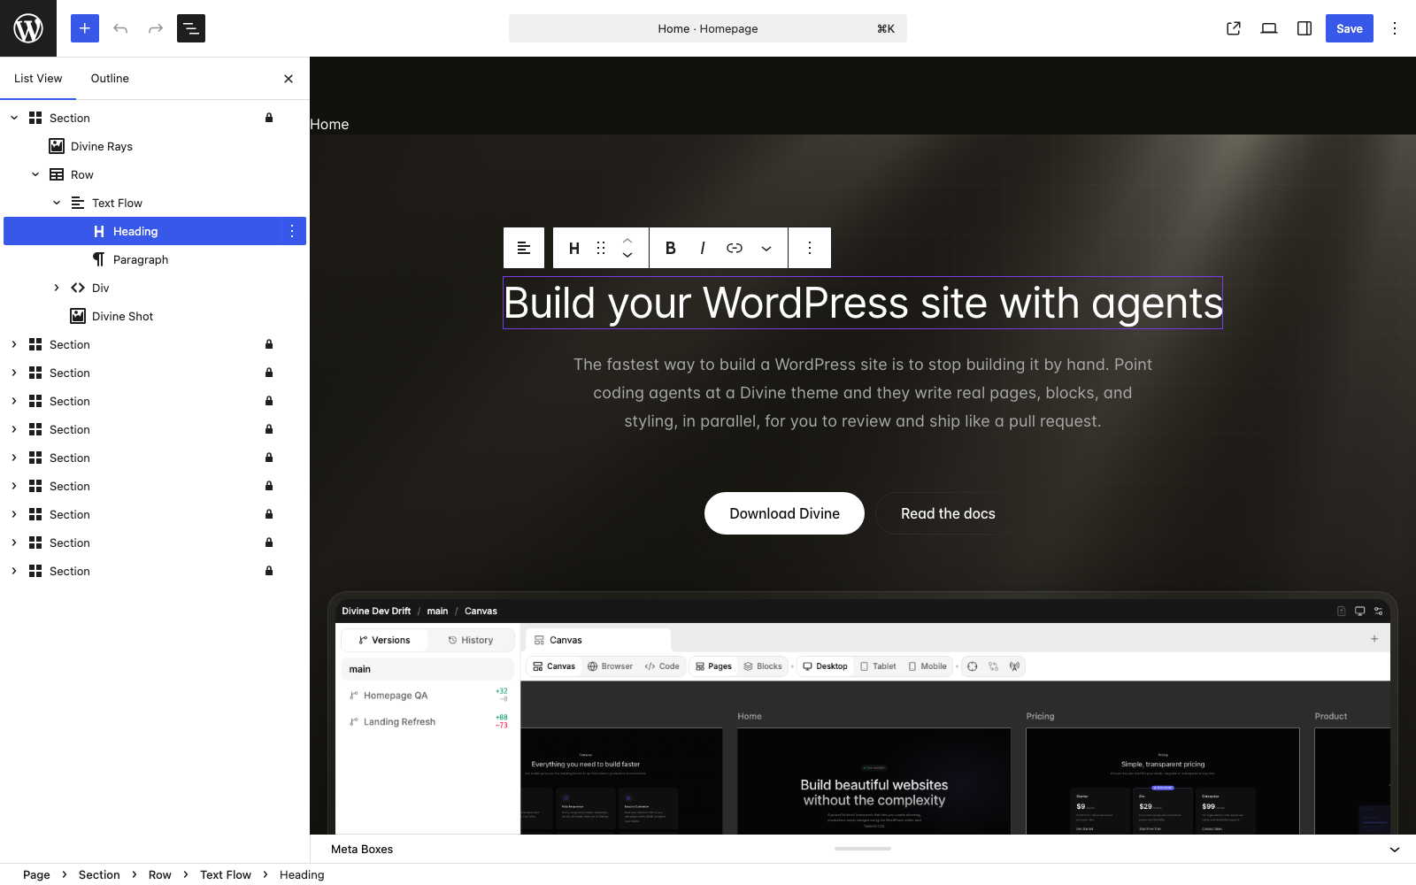View the page in a new tab
The width and height of the screenshot is (1416, 885).
point(1234,28)
